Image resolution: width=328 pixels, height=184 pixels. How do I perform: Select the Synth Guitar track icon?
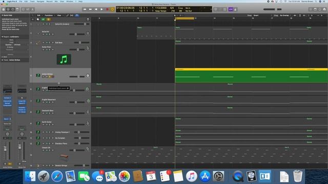click(38, 123)
